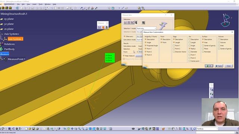
Task: Open the Window menu
Action: click(47, 4)
